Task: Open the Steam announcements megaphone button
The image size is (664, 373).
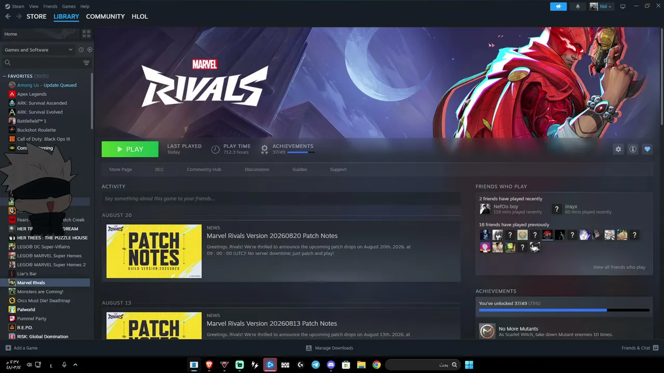Action: tap(558, 6)
